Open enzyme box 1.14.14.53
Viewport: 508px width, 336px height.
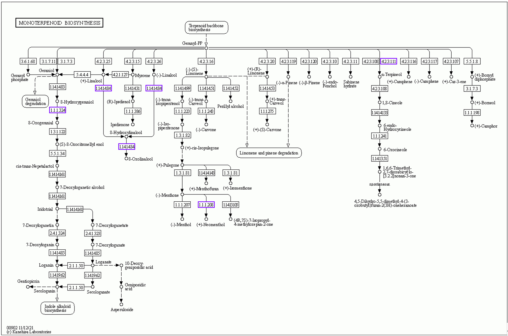(x=267, y=88)
